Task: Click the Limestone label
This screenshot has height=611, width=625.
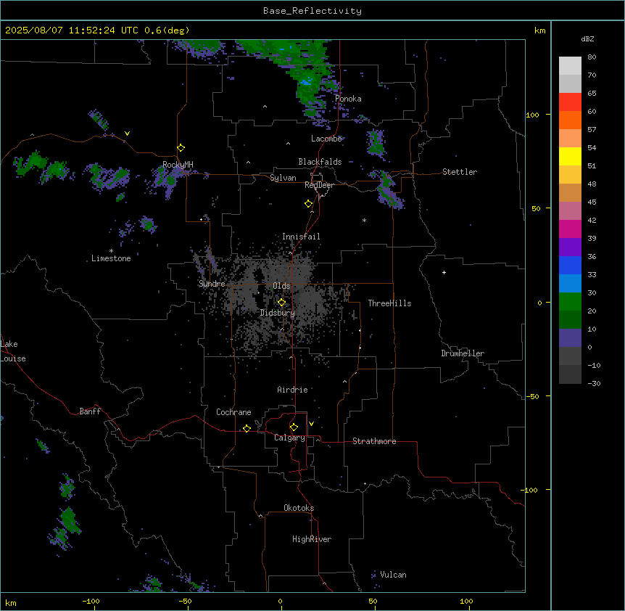Action: pyautogui.click(x=111, y=258)
